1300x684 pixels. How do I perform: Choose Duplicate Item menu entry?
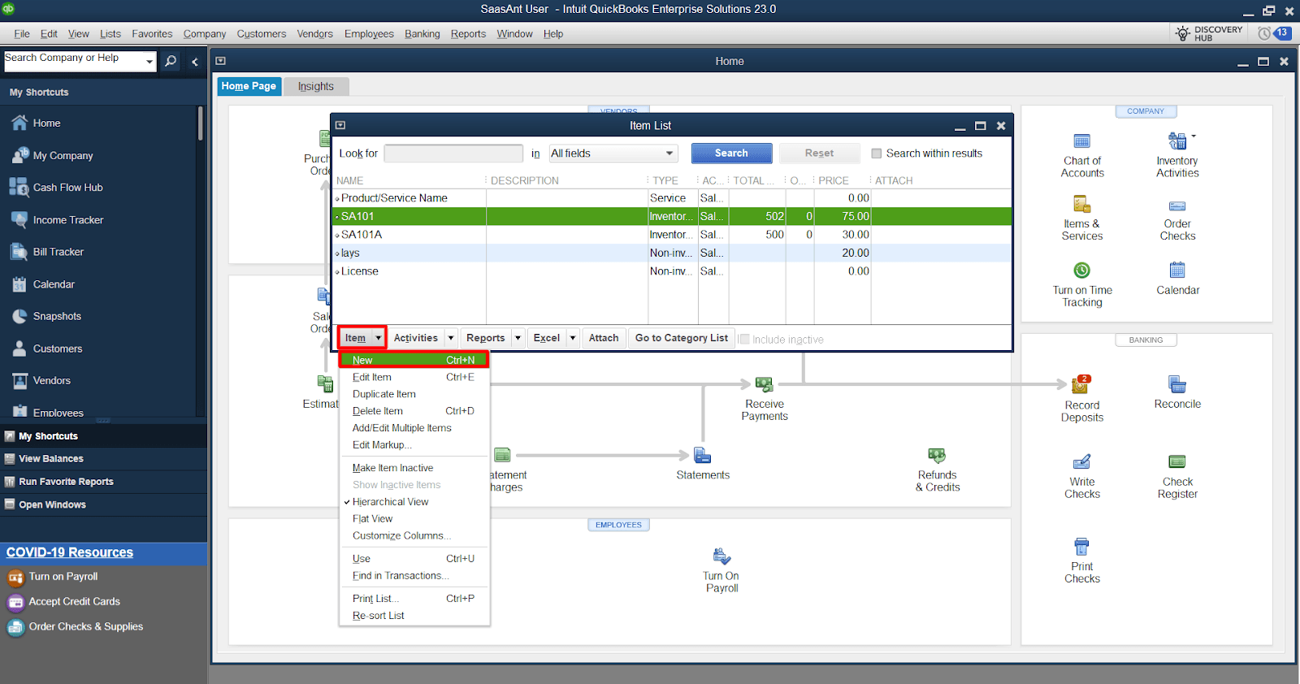tap(383, 394)
